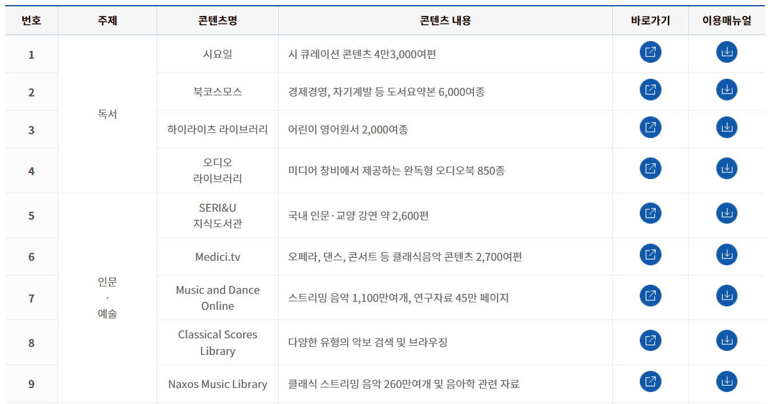
Task: Select the 북코스모스 content name
Action: pyautogui.click(x=217, y=90)
